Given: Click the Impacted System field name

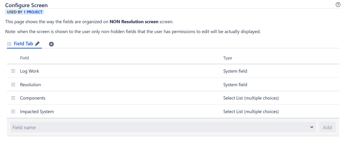Looking at the screenshot, I should coord(37,112).
